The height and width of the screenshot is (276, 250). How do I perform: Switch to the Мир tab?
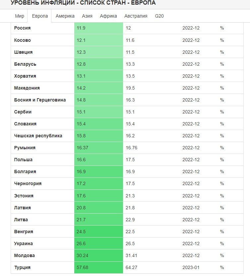(19, 16)
